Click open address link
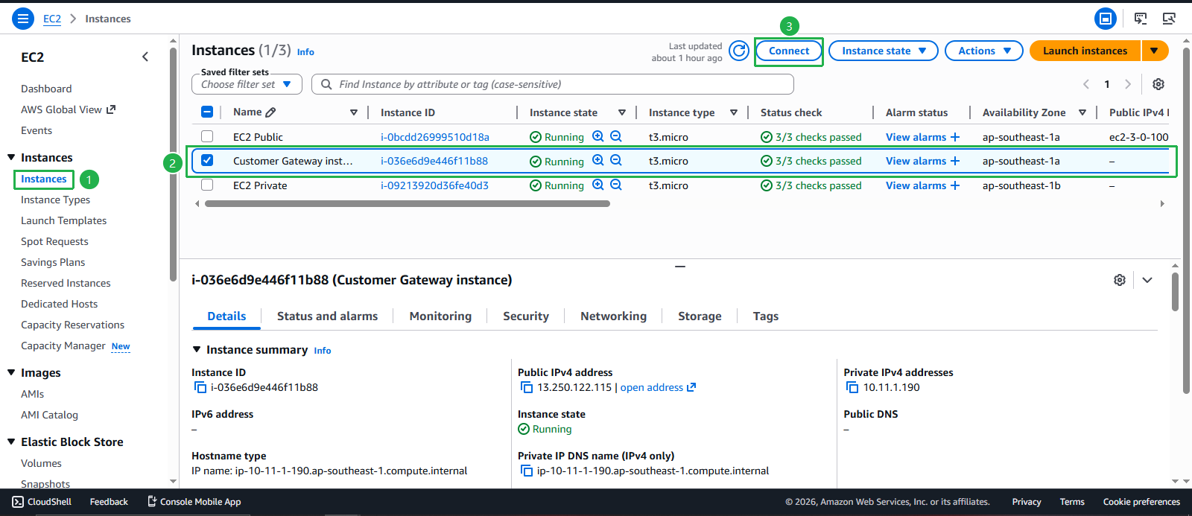The height and width of the screenshot is (516, 1192). point(658,387)
